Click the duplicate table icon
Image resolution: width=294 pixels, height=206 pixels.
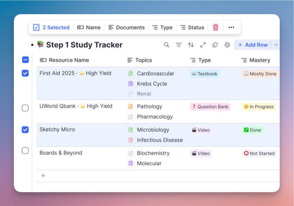(215, 45)
